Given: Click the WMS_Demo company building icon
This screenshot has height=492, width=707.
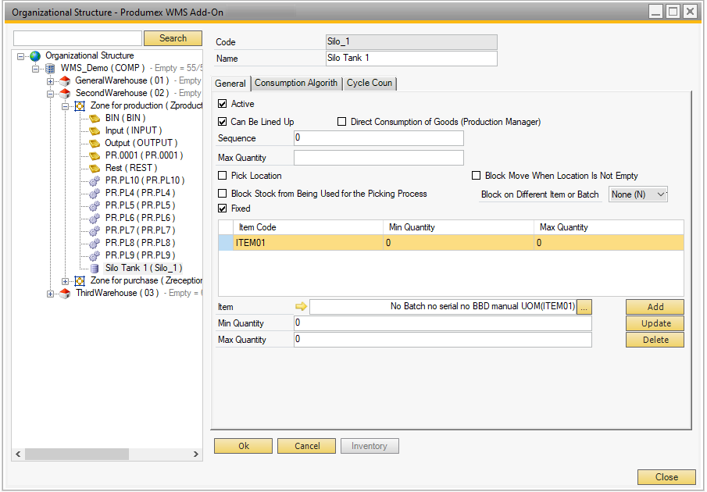Looking at the screenshot, I should pos(51,69).
